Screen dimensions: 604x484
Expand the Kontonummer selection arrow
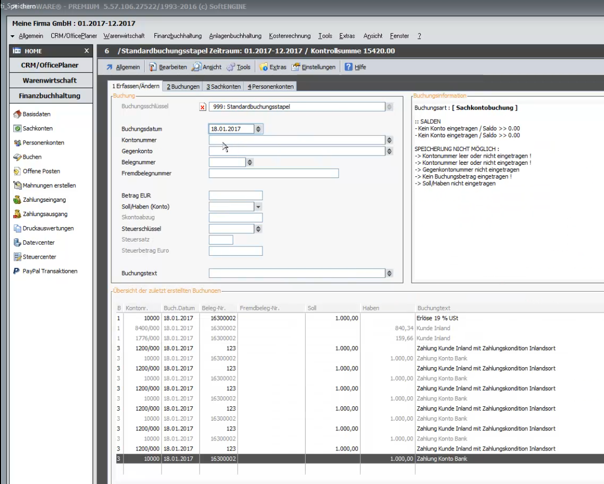click(389, 140)
